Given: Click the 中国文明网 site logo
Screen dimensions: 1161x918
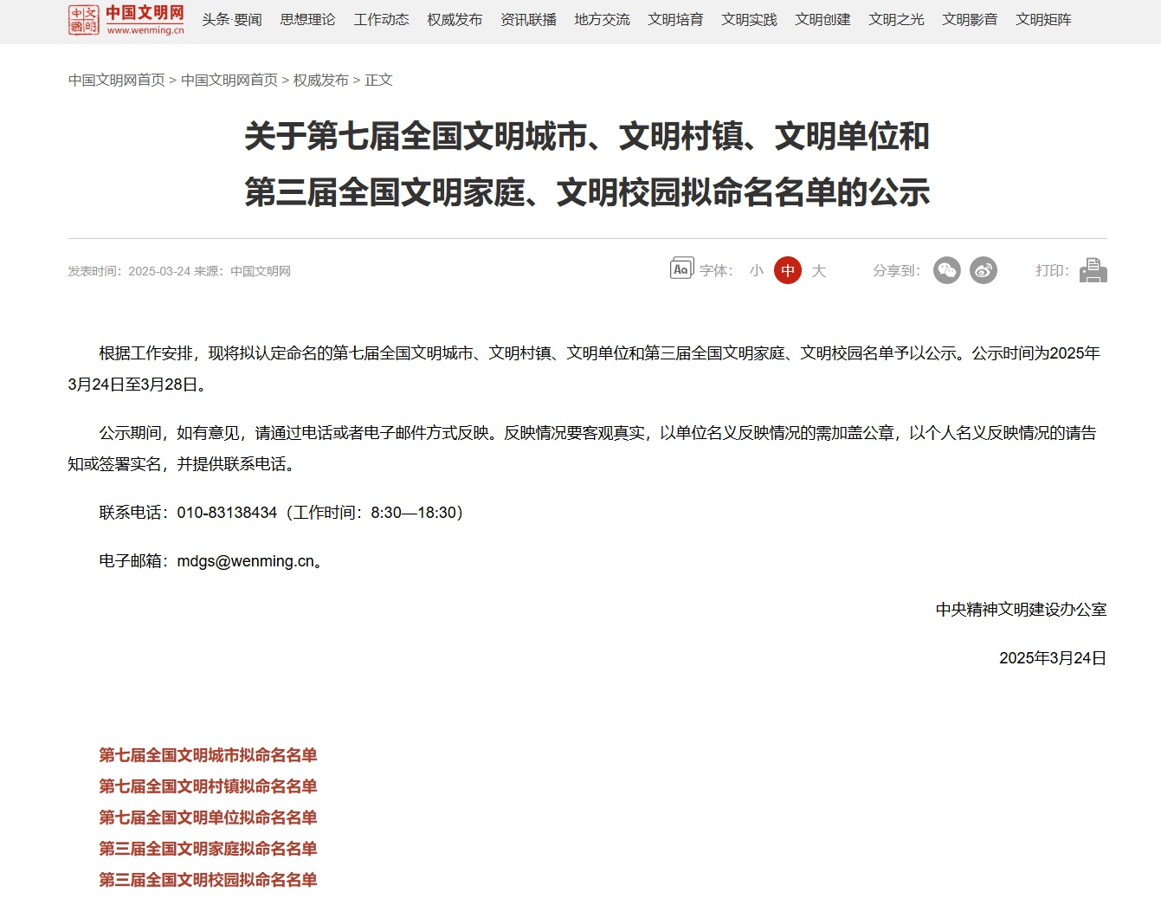Looking at the screenshot, I should pyautogui.click(x=126, y=19).
